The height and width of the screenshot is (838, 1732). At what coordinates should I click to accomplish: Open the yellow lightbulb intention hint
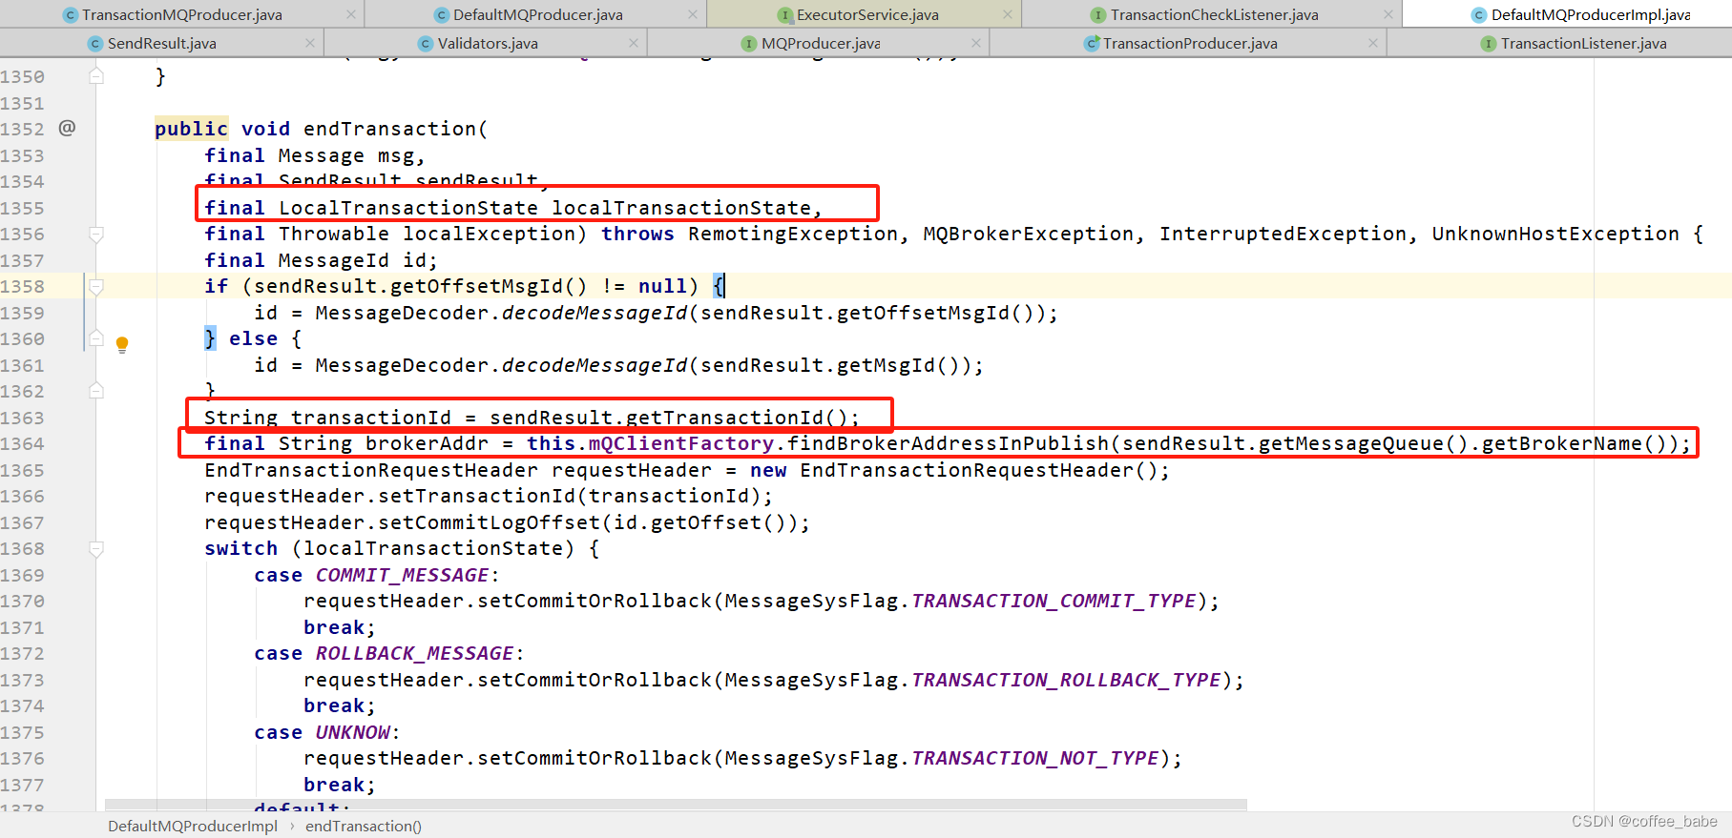[x=122, y=344]
